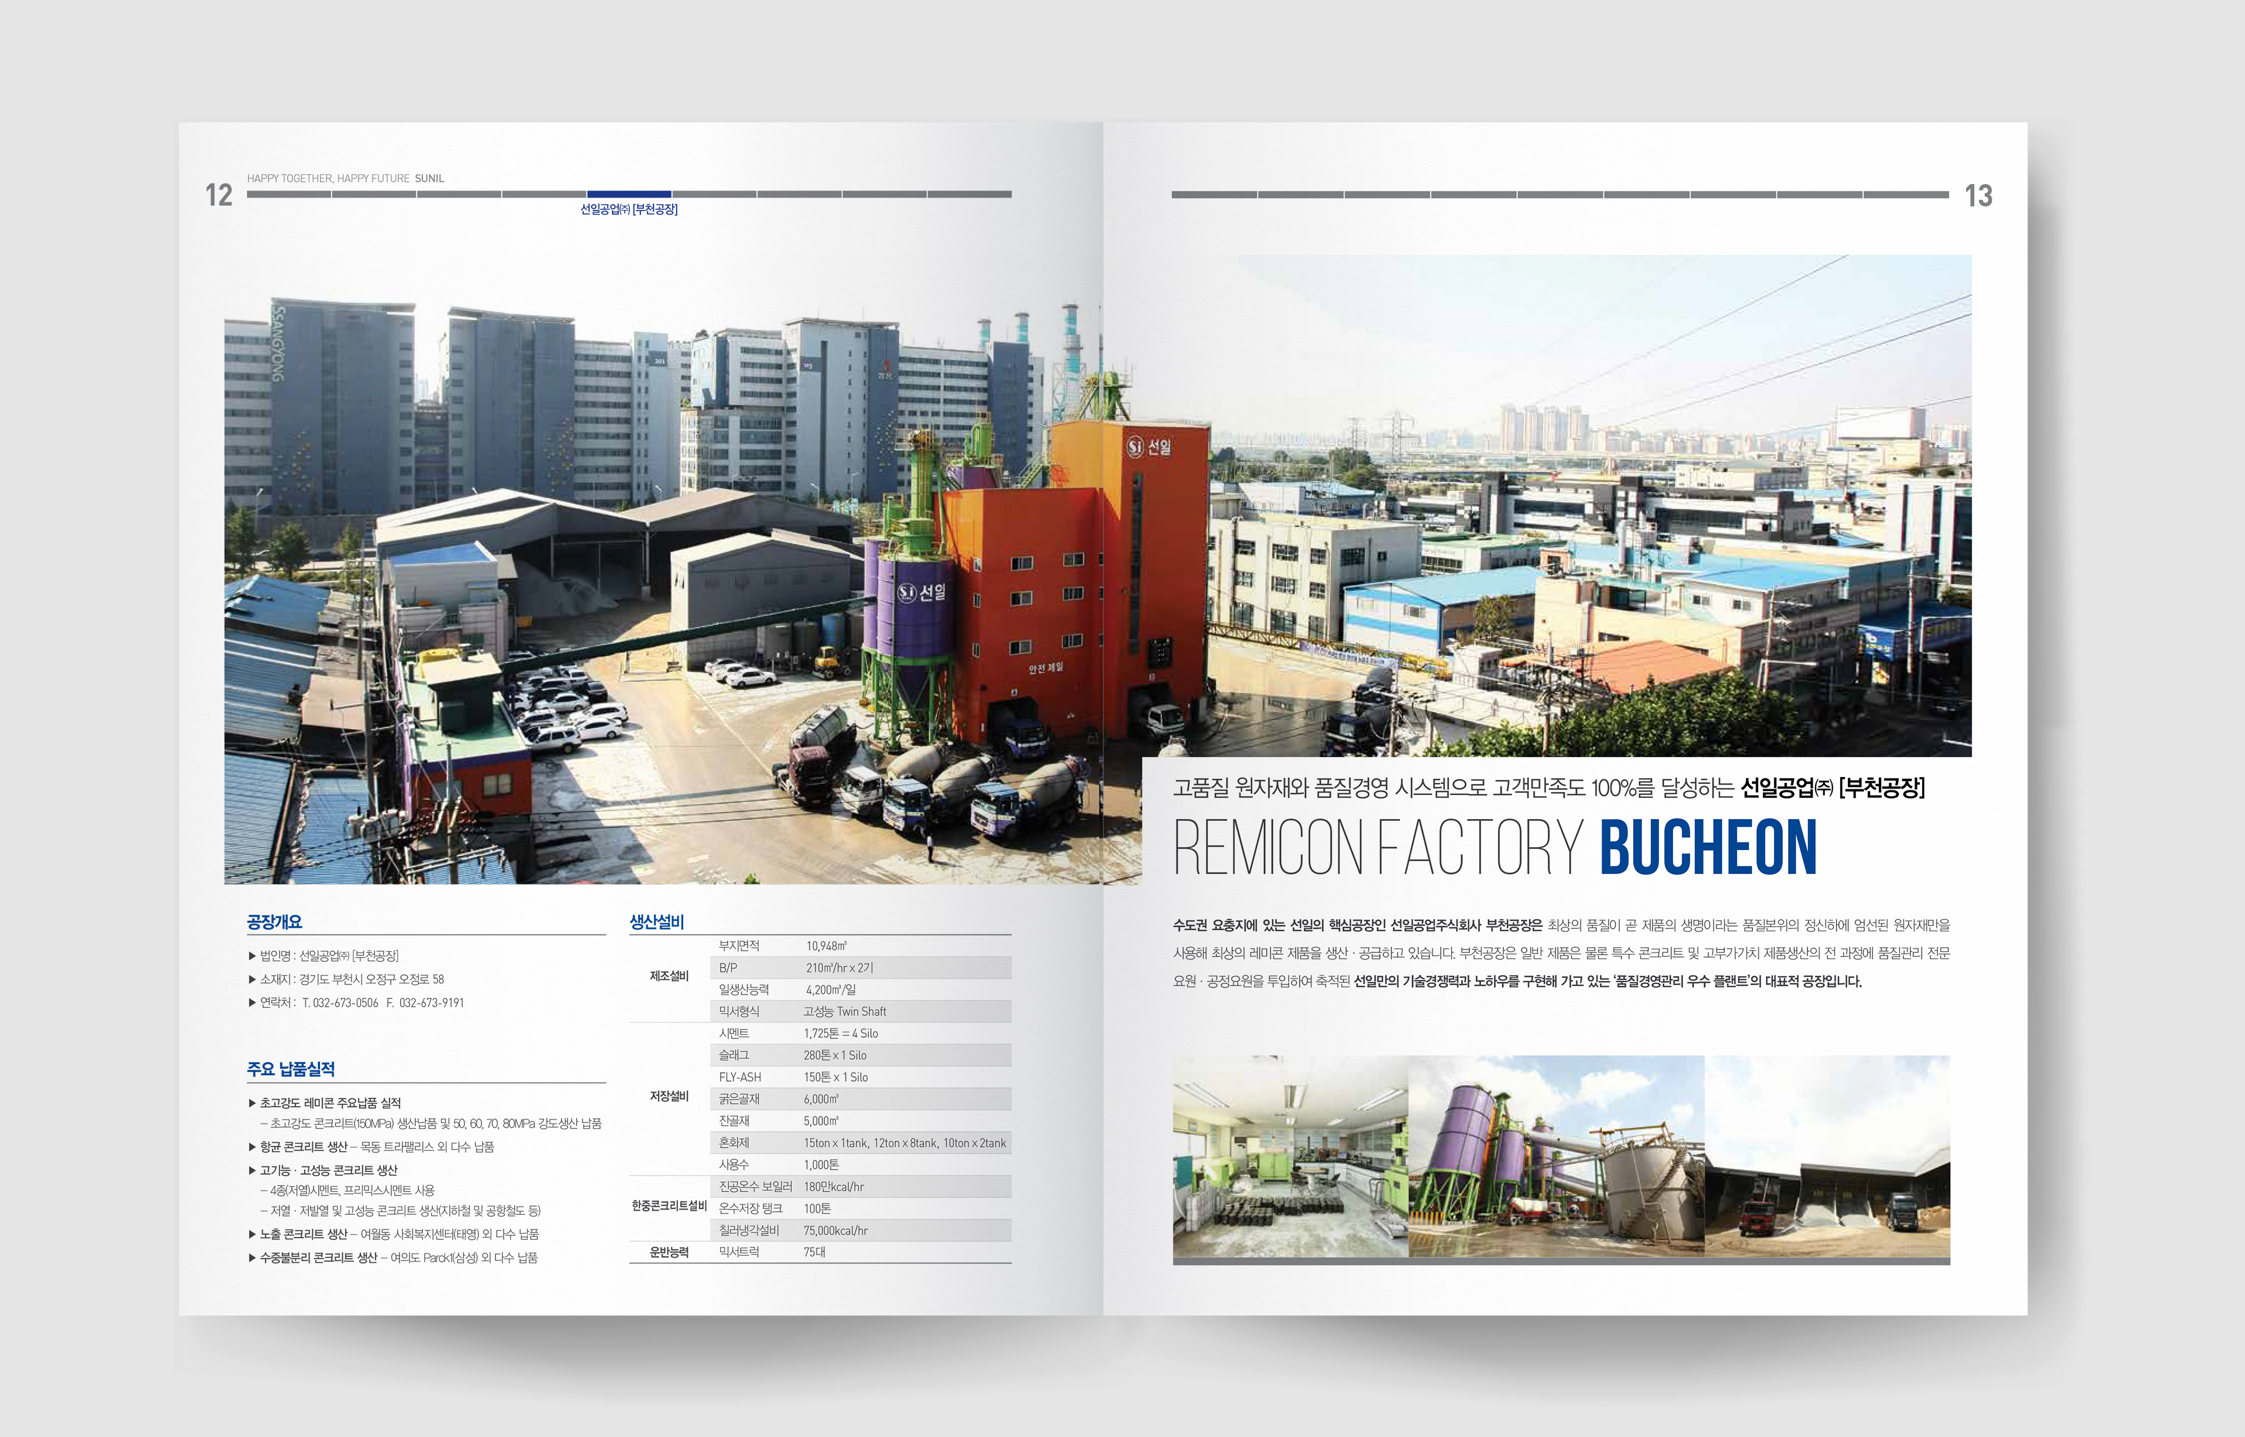Select the '칠러냉각설비' value '75,000kcal/hr'
This screenshot has width=2245, height=1437.
click(x=835, y=1231)
